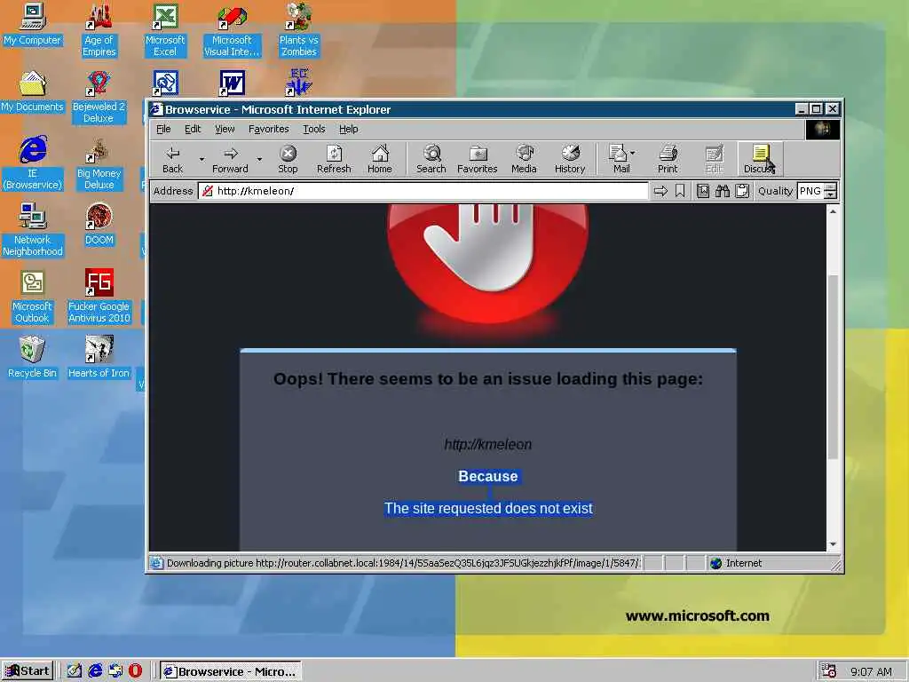909x682 pixels.
Task: Expand the Mail button dropdown arrow
Action: (x=632, y=153)
